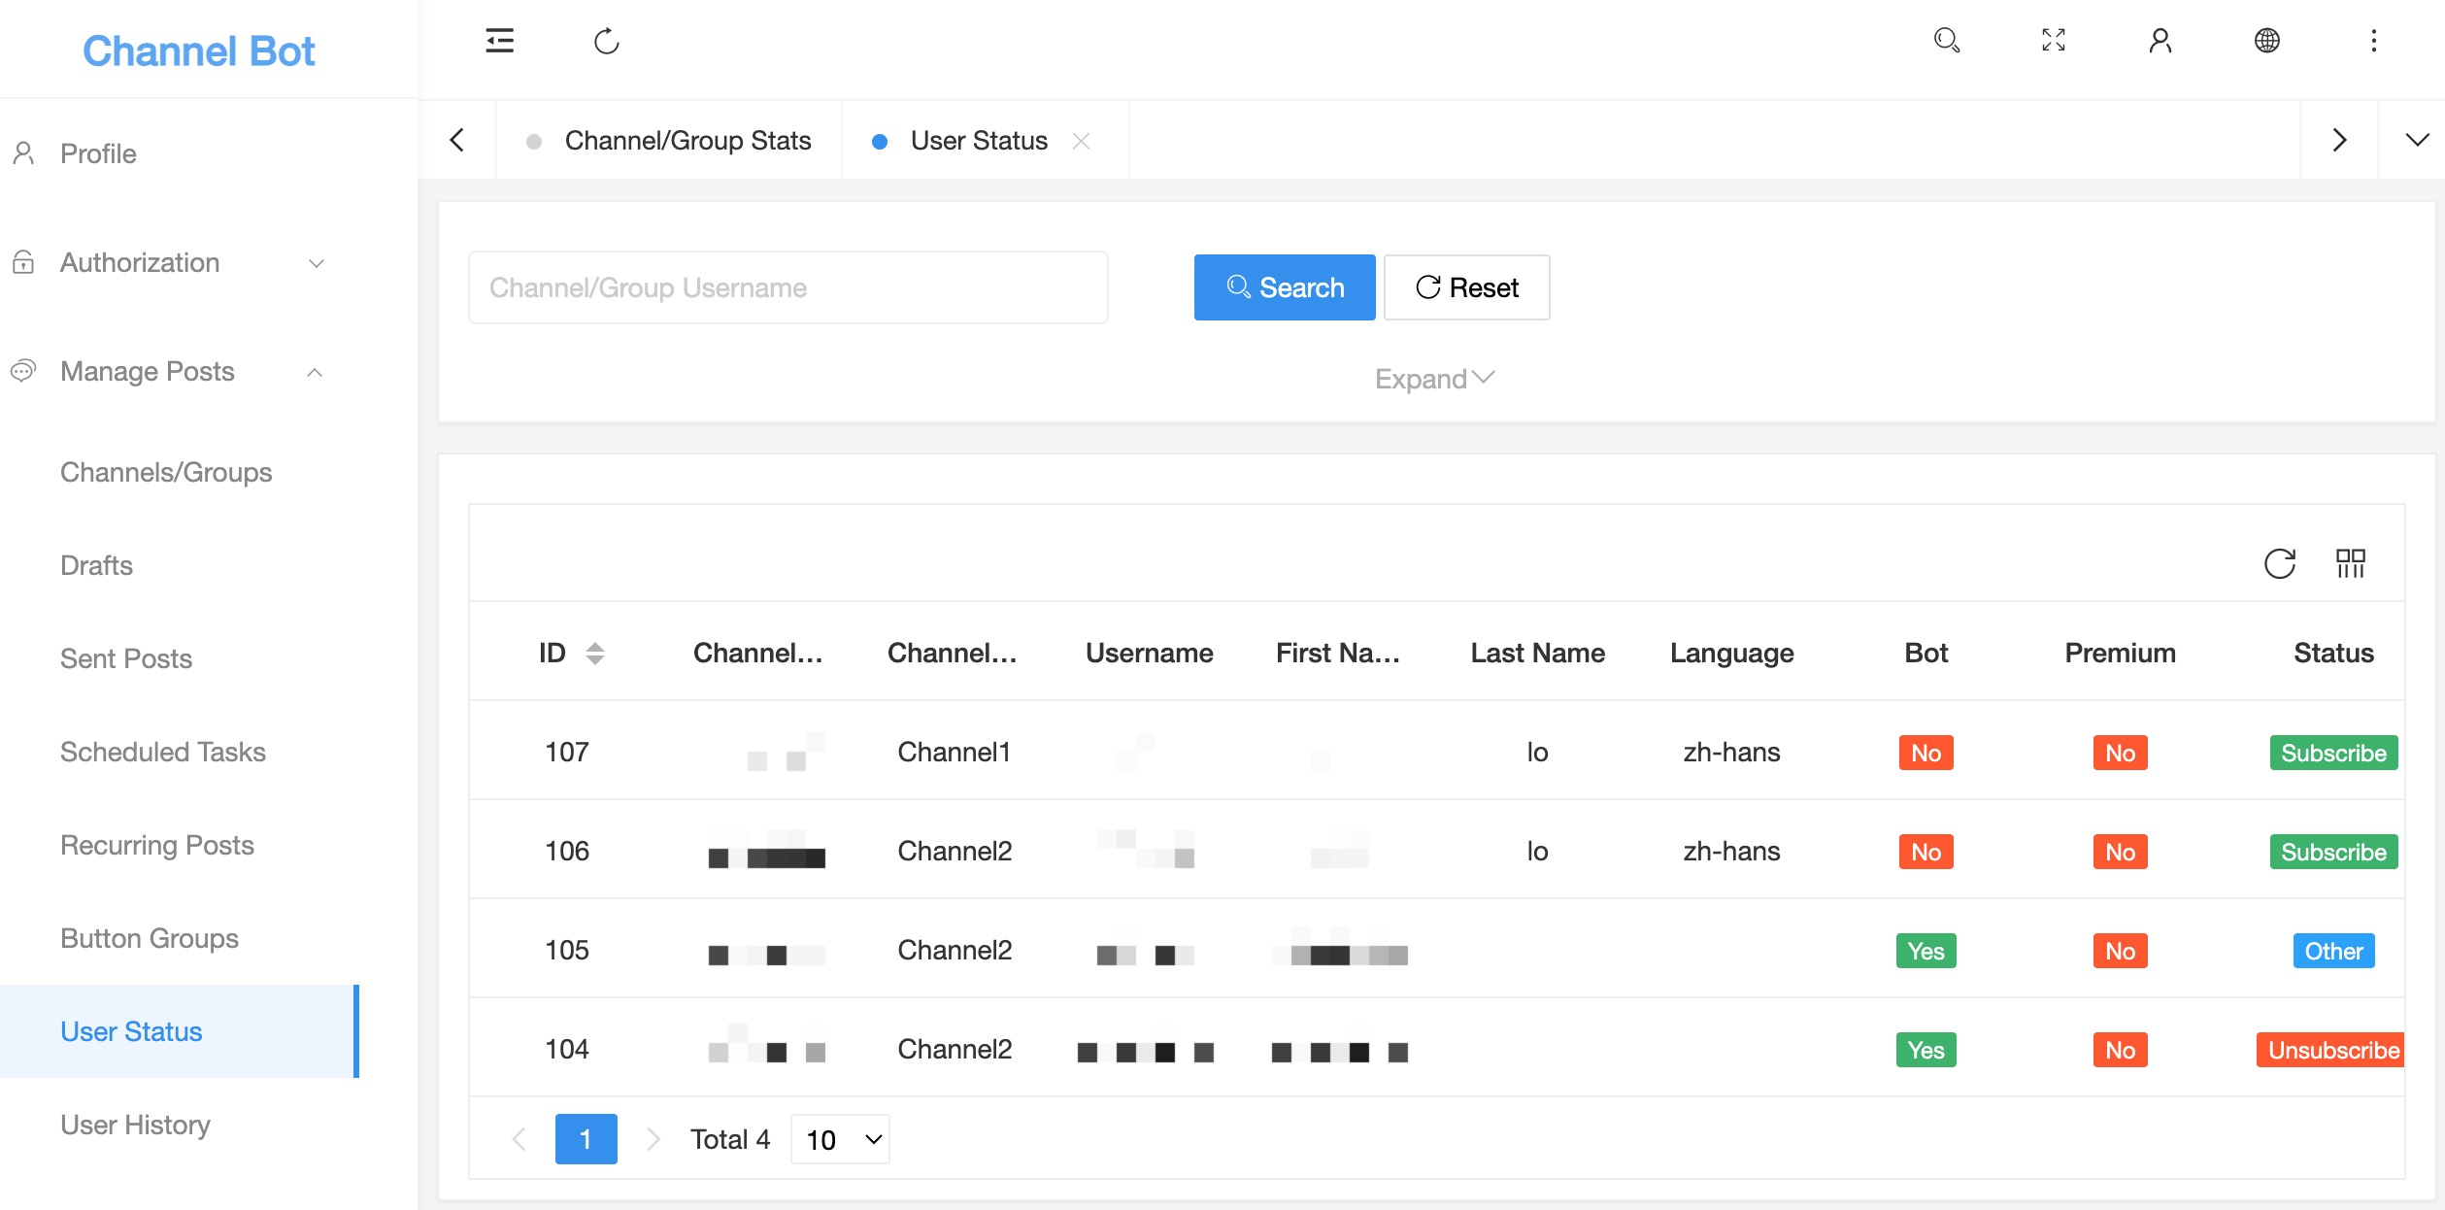Sort the table by ID column

pyautogui.click(x=594, y=653)
